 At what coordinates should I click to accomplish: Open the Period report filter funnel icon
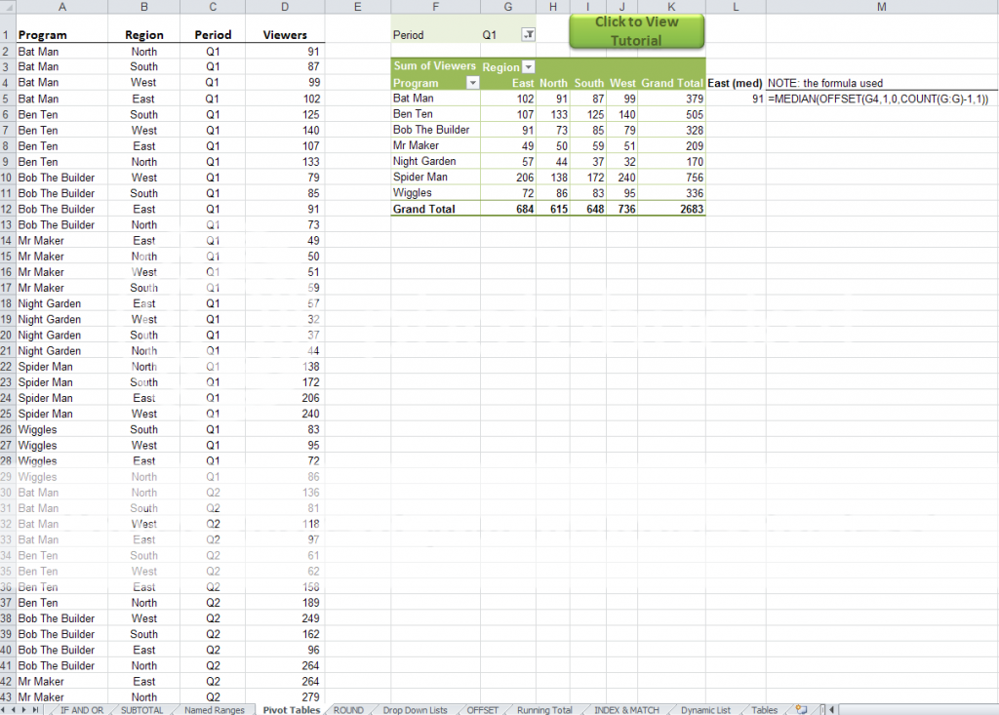pos(528,34)
